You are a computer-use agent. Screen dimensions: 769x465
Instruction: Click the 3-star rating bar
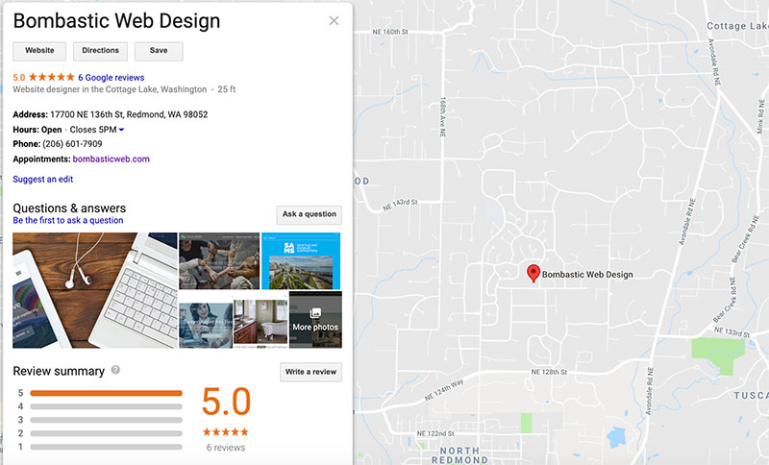[x=106, y=420]
